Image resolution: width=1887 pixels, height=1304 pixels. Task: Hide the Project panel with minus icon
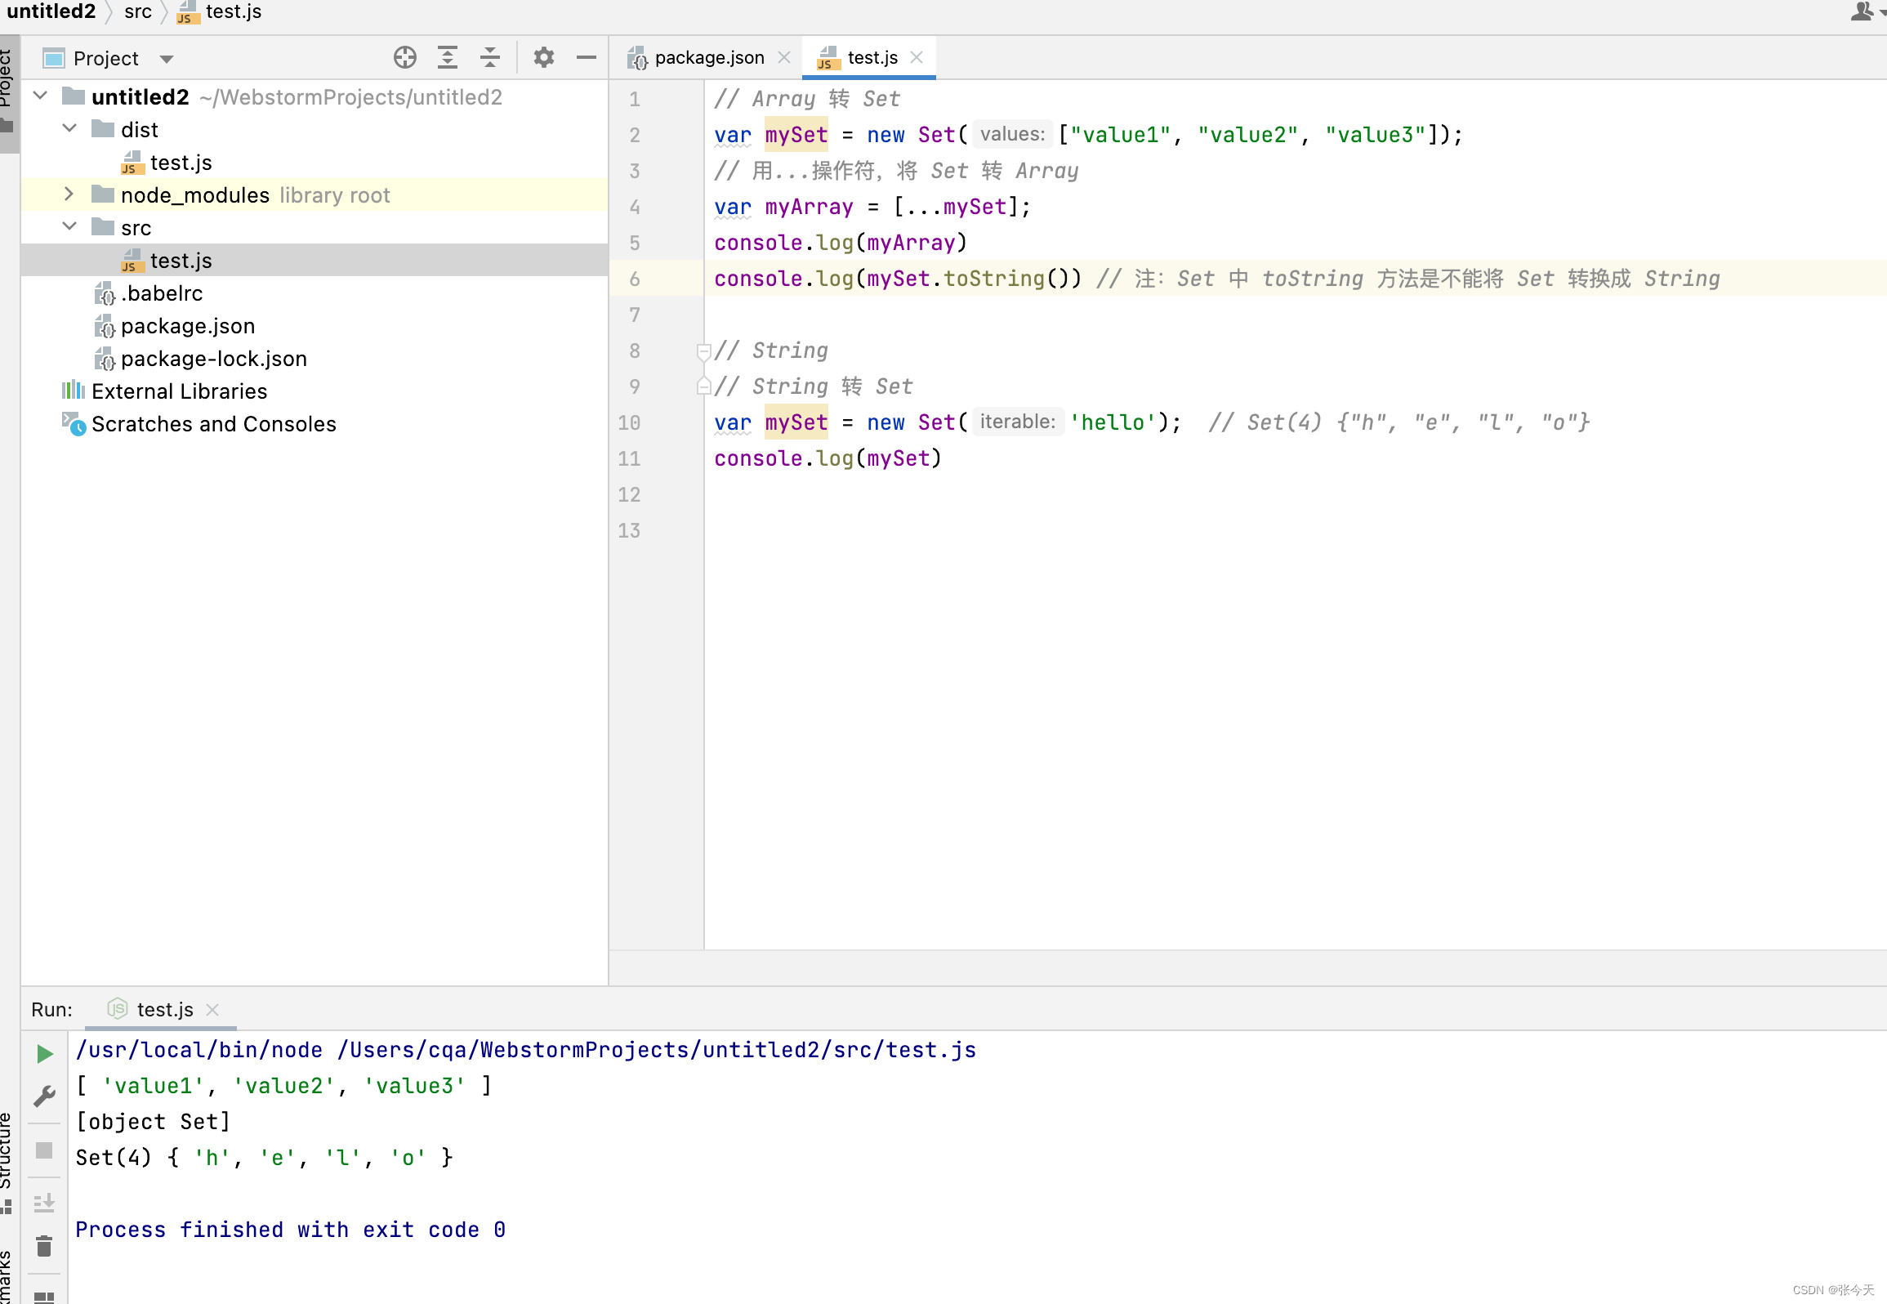tap(586, 57)
